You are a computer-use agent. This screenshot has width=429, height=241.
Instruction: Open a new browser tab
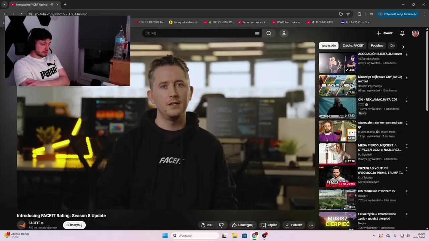tap(65, 5)
